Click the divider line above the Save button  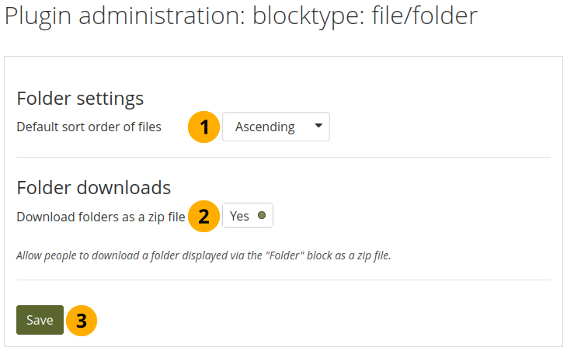[x=283, y=280]
